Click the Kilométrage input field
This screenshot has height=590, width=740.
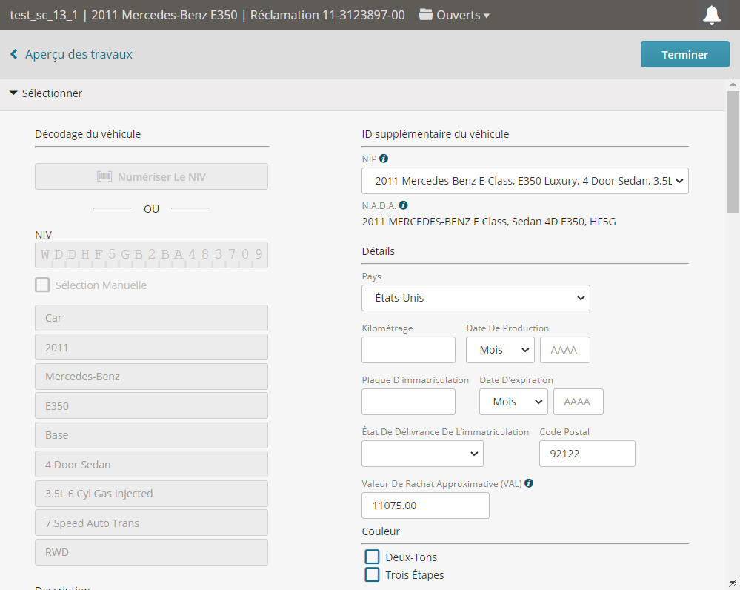pyautogui.click(x=408, y=350)
